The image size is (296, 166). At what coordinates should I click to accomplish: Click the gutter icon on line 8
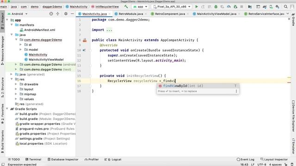[85, 40]
